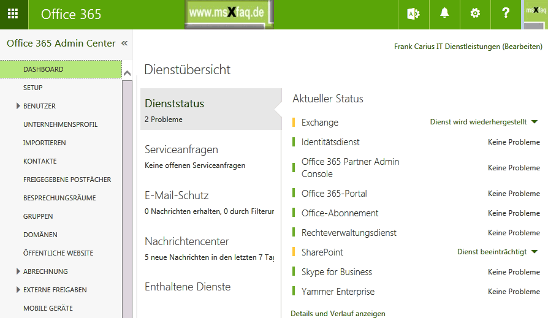Click 'Keine Probleme' next to Yammer Enterprise
The height and width of the screenshot is (318, 548).
(514, 292)
